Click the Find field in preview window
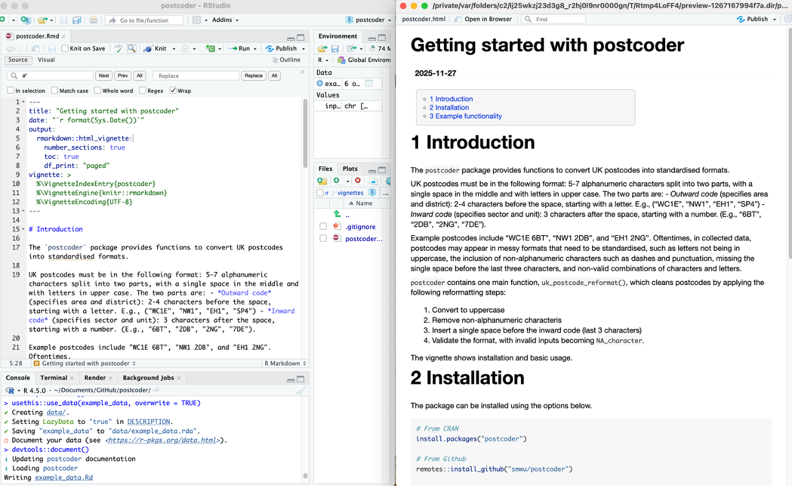The image size is (792, 486). pyautogui.click(x=553, y=19)
